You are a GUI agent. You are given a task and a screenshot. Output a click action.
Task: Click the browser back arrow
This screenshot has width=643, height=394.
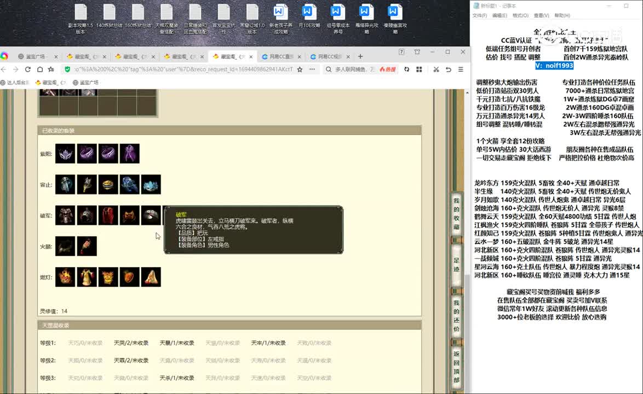click(4, 69)
